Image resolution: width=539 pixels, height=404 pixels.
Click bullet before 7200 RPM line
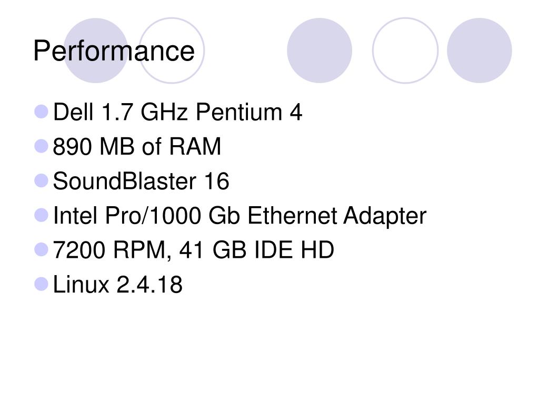pyautogui.click(x=41, y=250)
